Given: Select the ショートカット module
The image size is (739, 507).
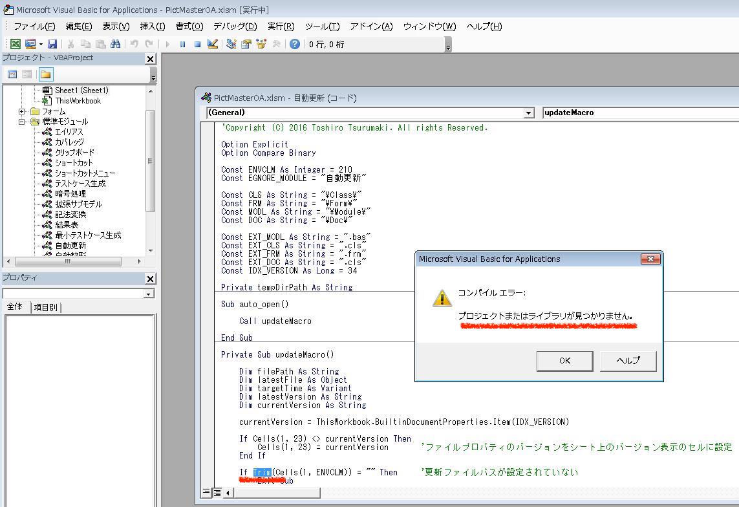Looking at the screenshot, I should tap(74, 163).
